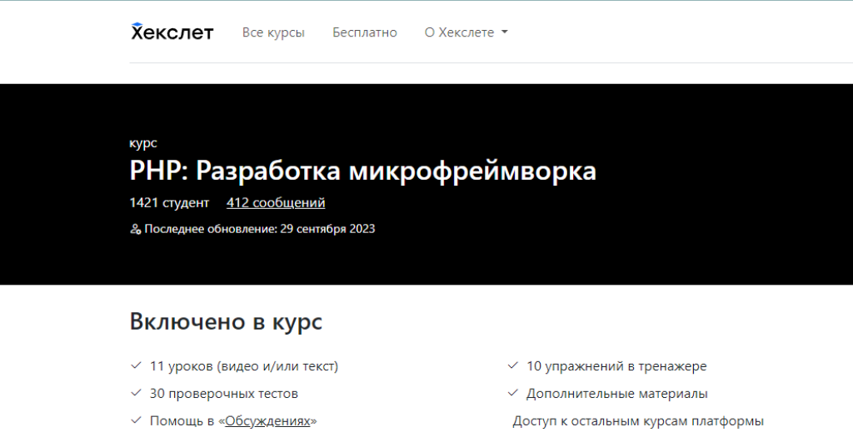Click the 10 упражнений в тренажере item
The image size is (853, 437).
pyautogui.click(x=616, y=366)
